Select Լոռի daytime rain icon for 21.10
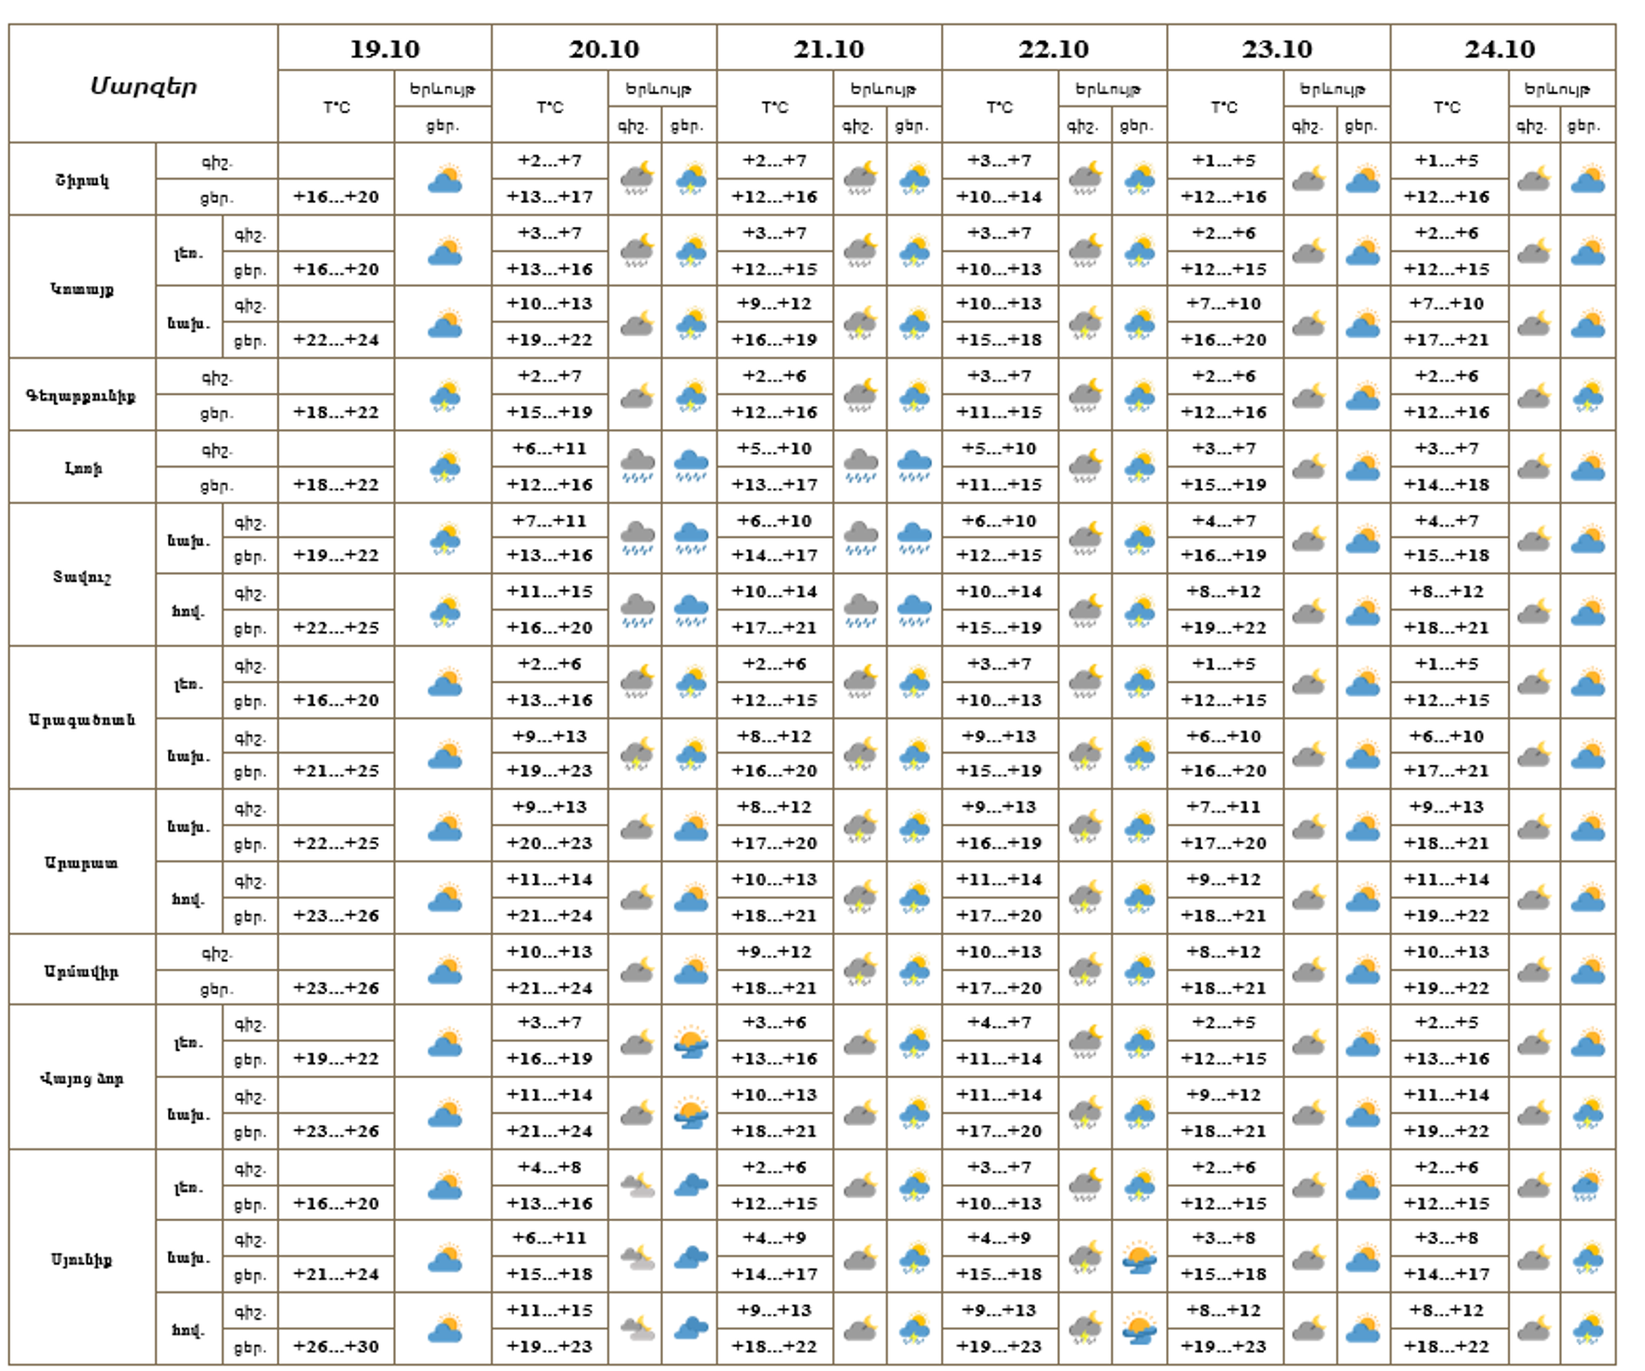 (x=914, y=467)
